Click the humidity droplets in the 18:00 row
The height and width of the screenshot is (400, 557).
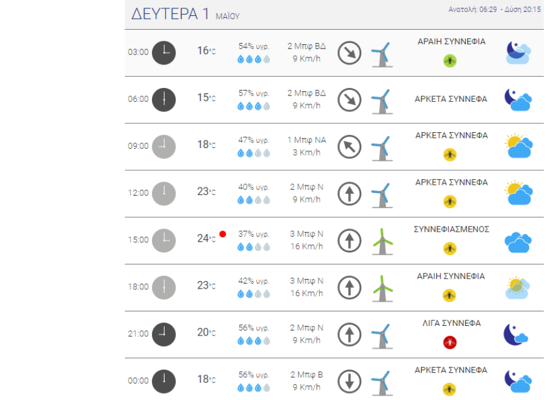[253, 294]
